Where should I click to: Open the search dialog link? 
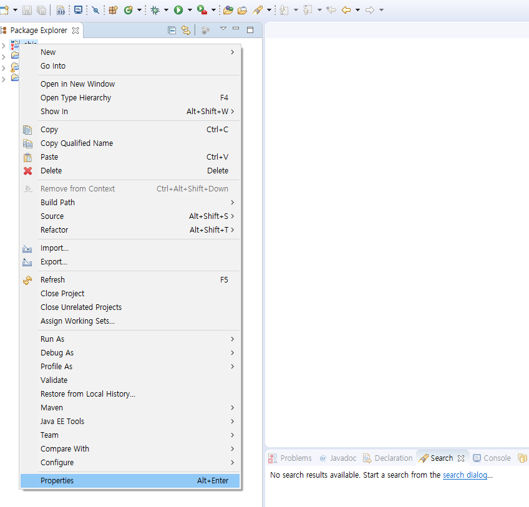pos(465,475)
